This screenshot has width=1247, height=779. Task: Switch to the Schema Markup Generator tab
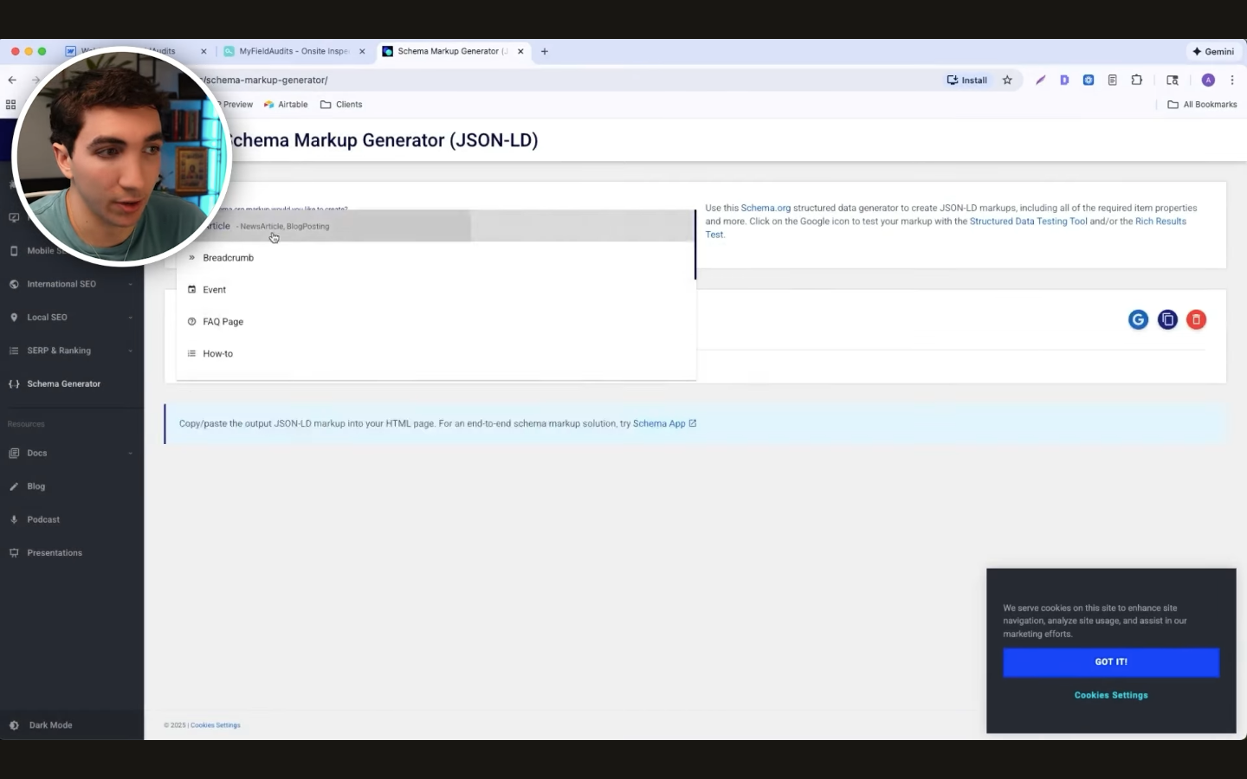(x=454, y=51)
